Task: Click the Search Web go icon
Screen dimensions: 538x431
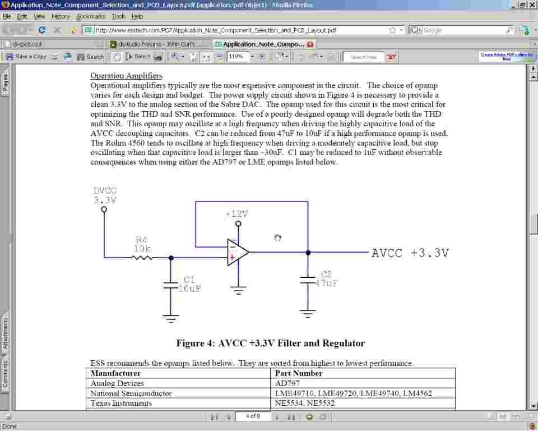Action: pyautogui.click(x=391, y=57)
